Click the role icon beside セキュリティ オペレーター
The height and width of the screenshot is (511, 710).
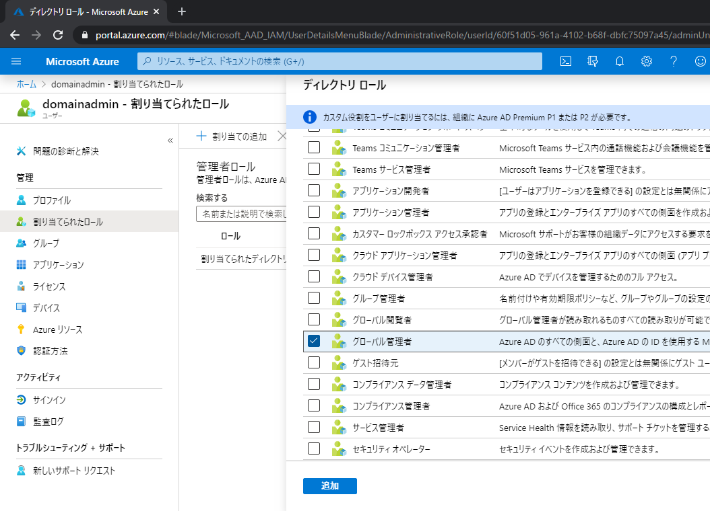coord(339,448)
